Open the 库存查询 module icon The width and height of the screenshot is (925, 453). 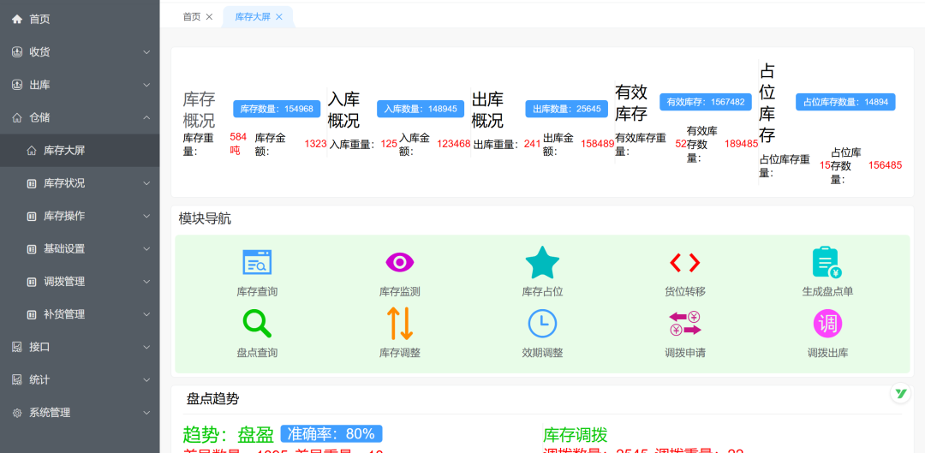(x=257, y=263)
